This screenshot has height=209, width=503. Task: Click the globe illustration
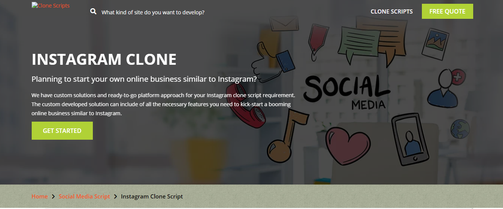(460, 129)
